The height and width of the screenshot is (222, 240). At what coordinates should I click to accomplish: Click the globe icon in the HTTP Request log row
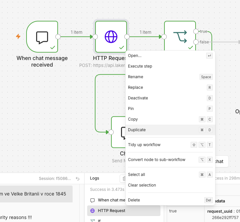92,211
